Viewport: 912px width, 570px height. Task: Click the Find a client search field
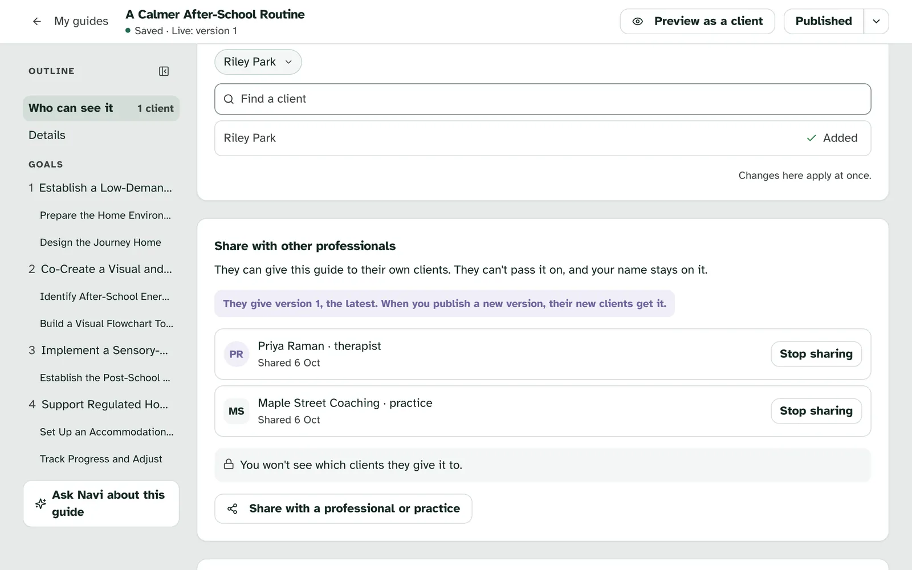pos(543,99)
